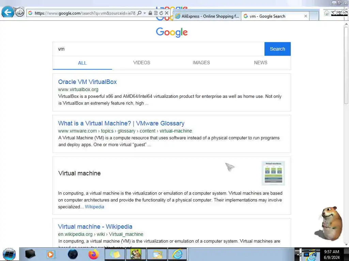The width and height of the screenshot is (349, 261).
Task: Select the ALL results tab
Action: 82,63
